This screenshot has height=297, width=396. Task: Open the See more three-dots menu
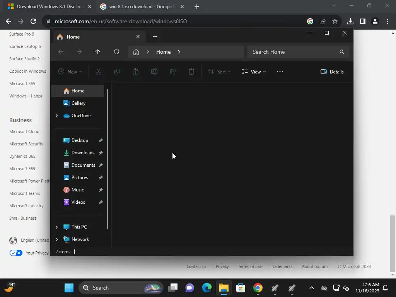[280, 72]
